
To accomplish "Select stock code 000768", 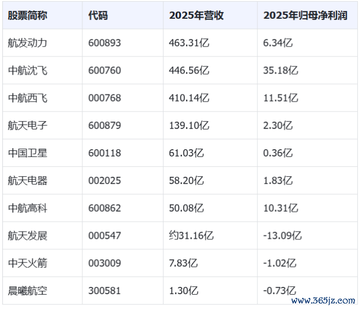I will [x=104, y=98].
